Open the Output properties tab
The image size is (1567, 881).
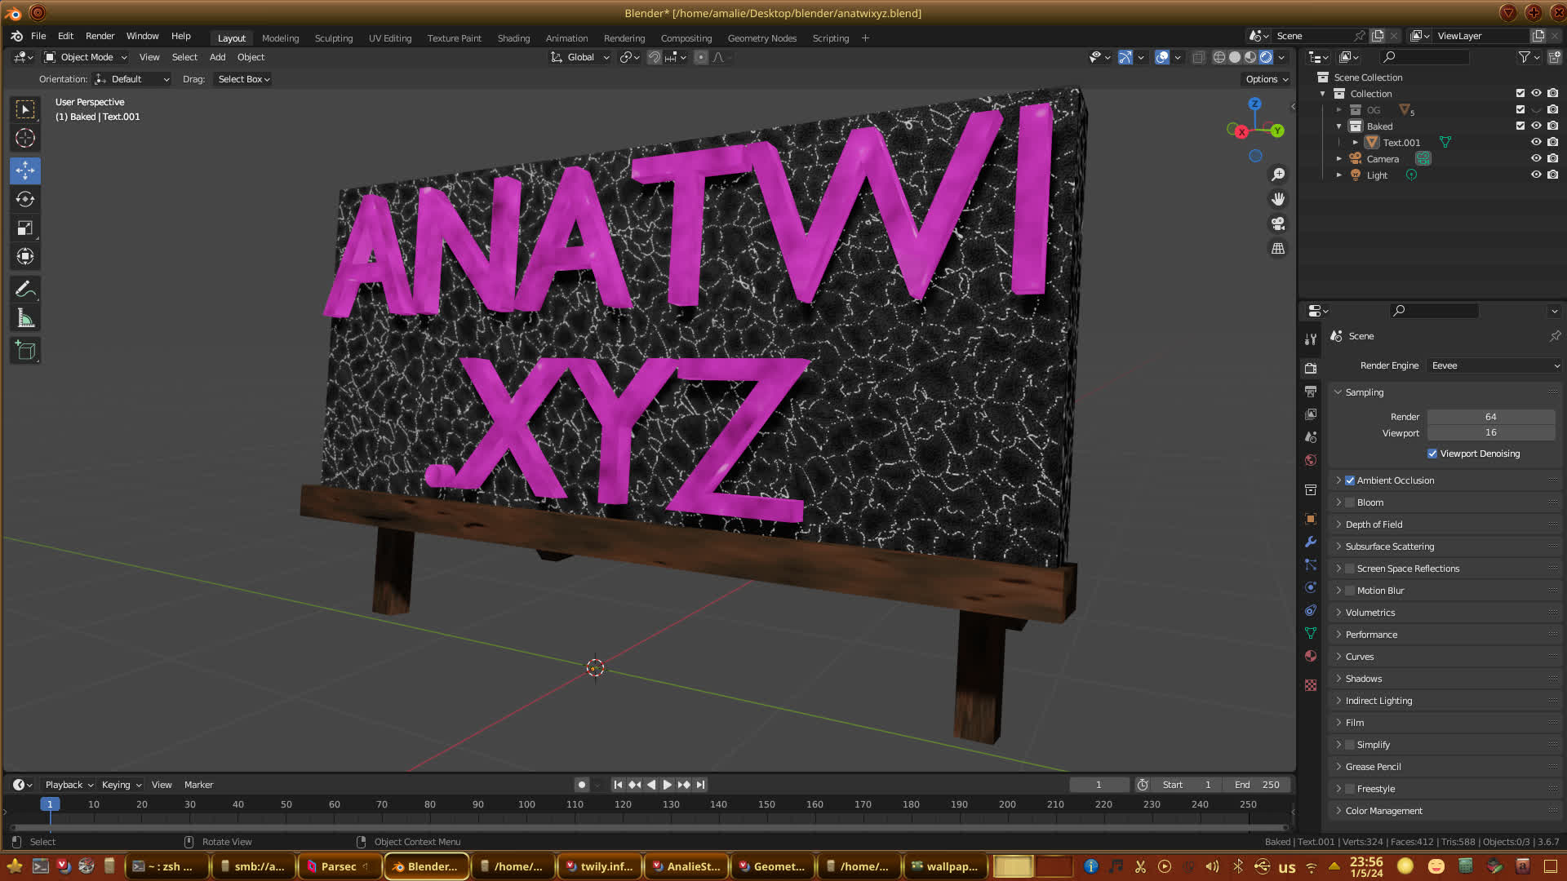tap(1311, 392)
